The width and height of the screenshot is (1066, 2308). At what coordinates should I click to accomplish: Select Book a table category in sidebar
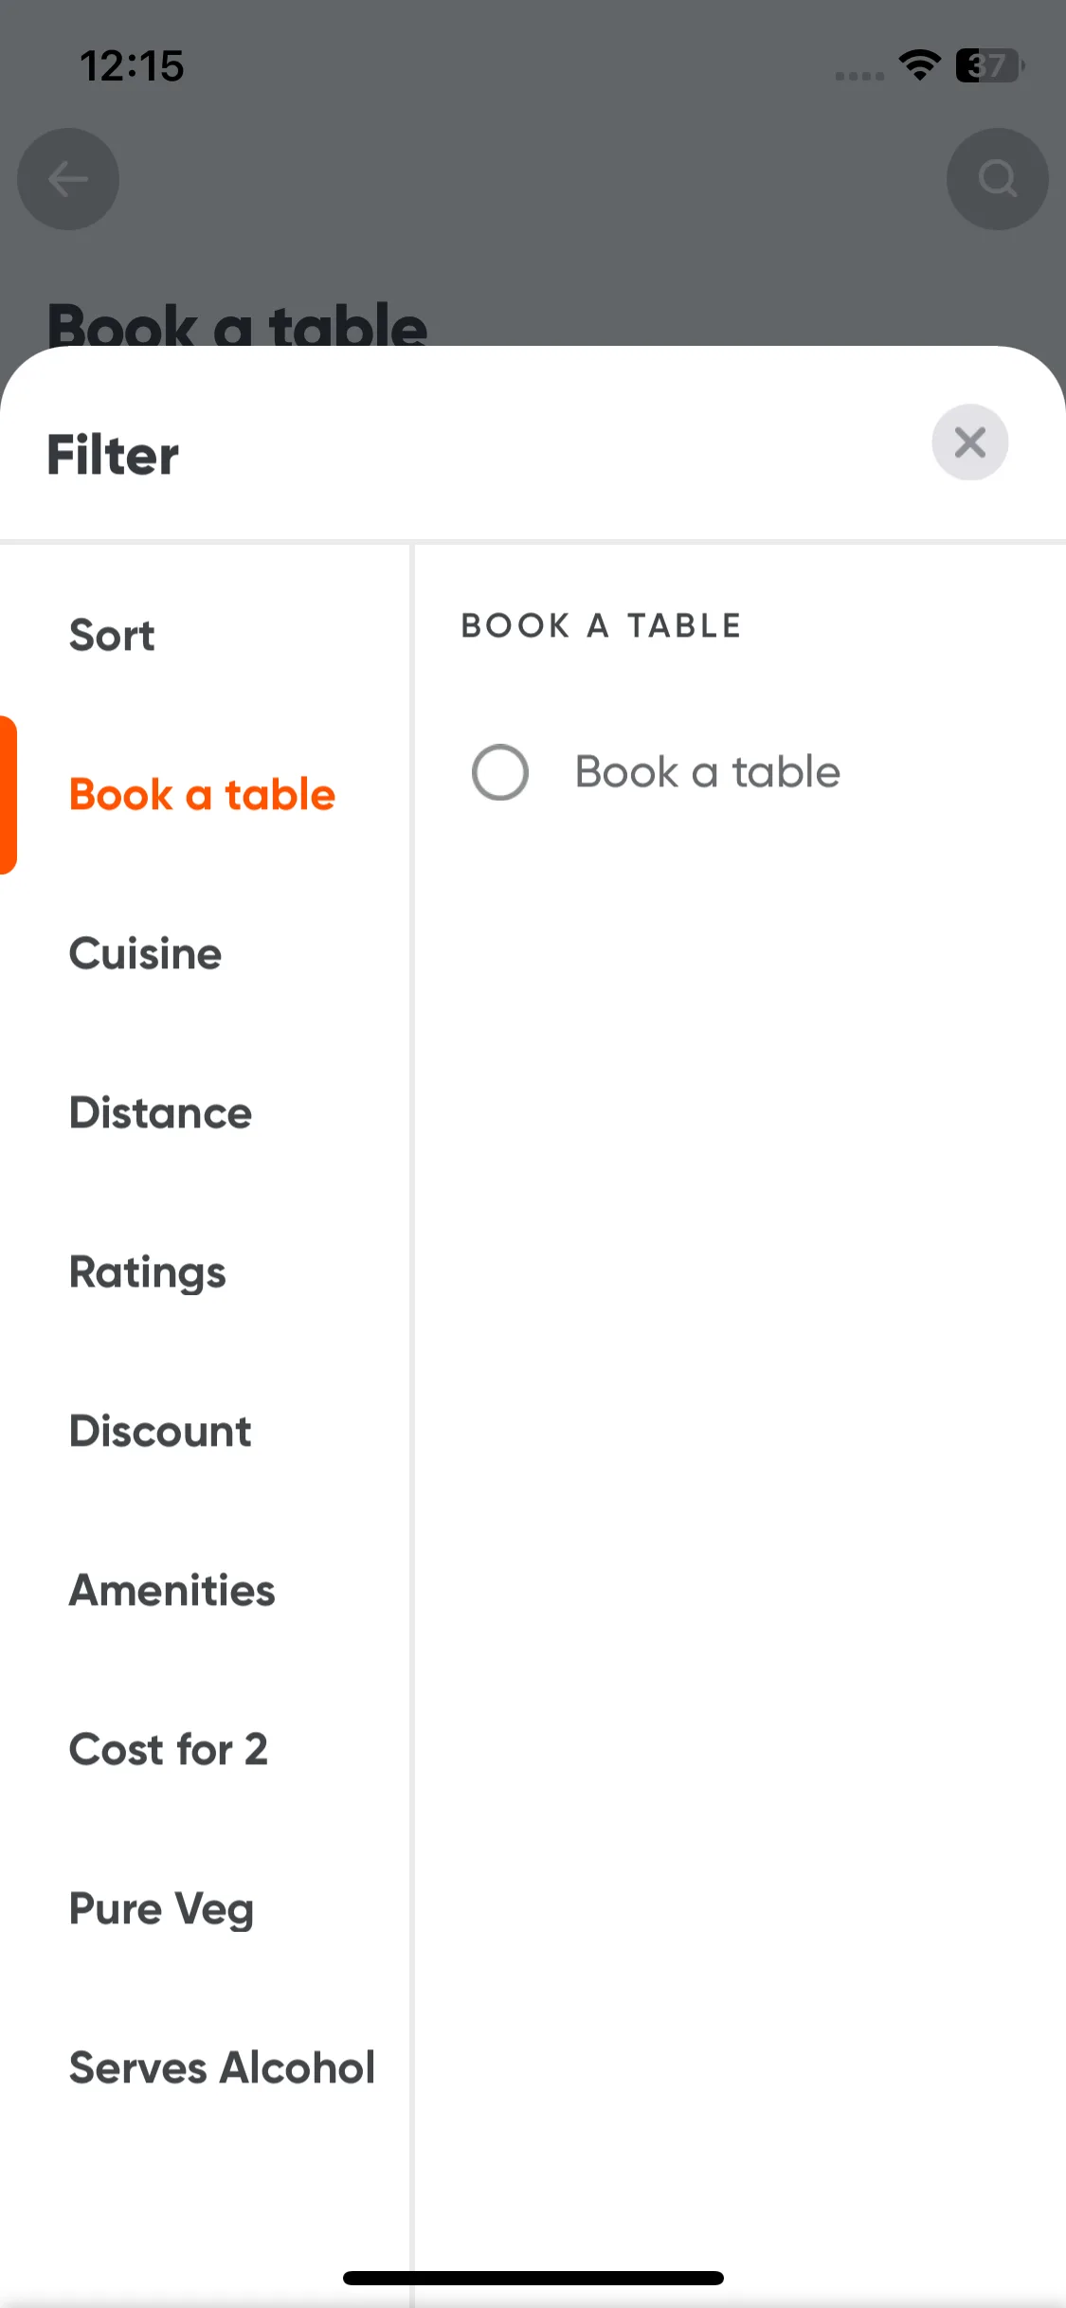coord(202,794)
